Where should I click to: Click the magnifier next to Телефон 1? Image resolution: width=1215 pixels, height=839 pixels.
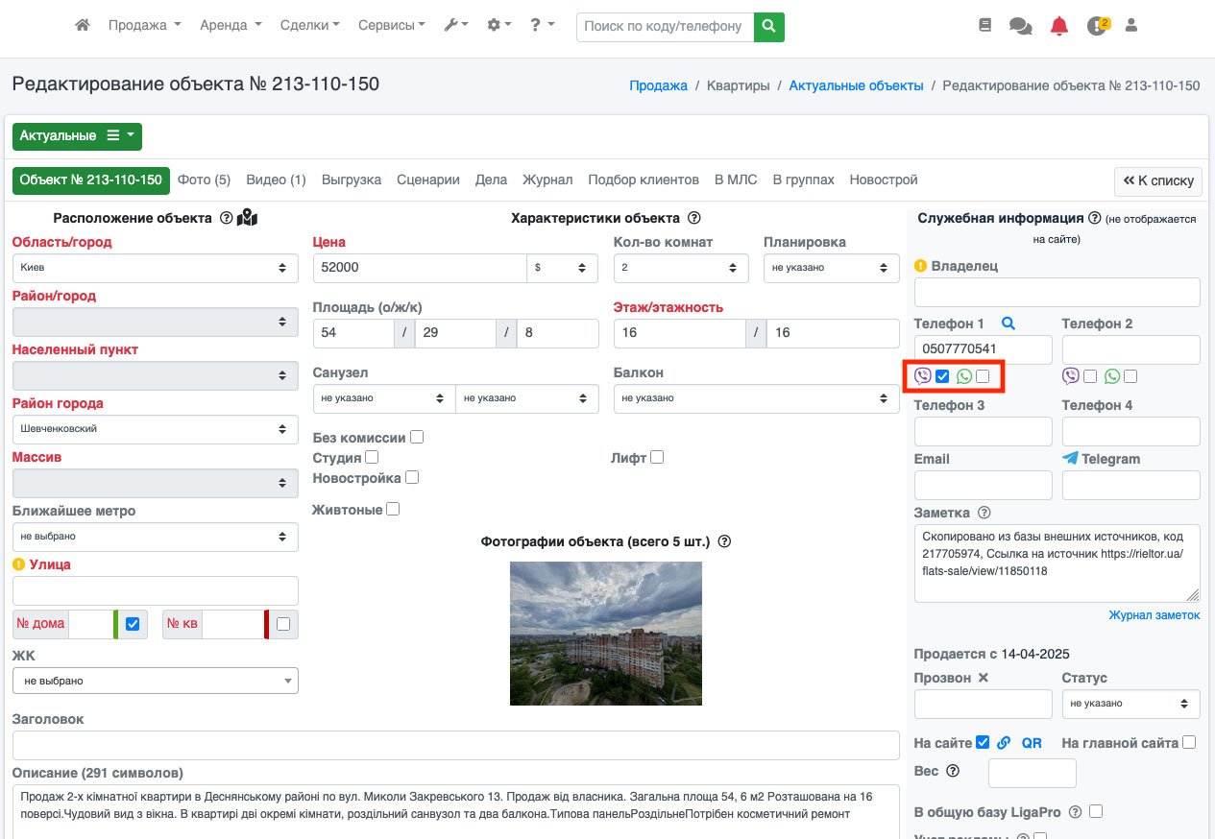click(x=1008, y=324)
